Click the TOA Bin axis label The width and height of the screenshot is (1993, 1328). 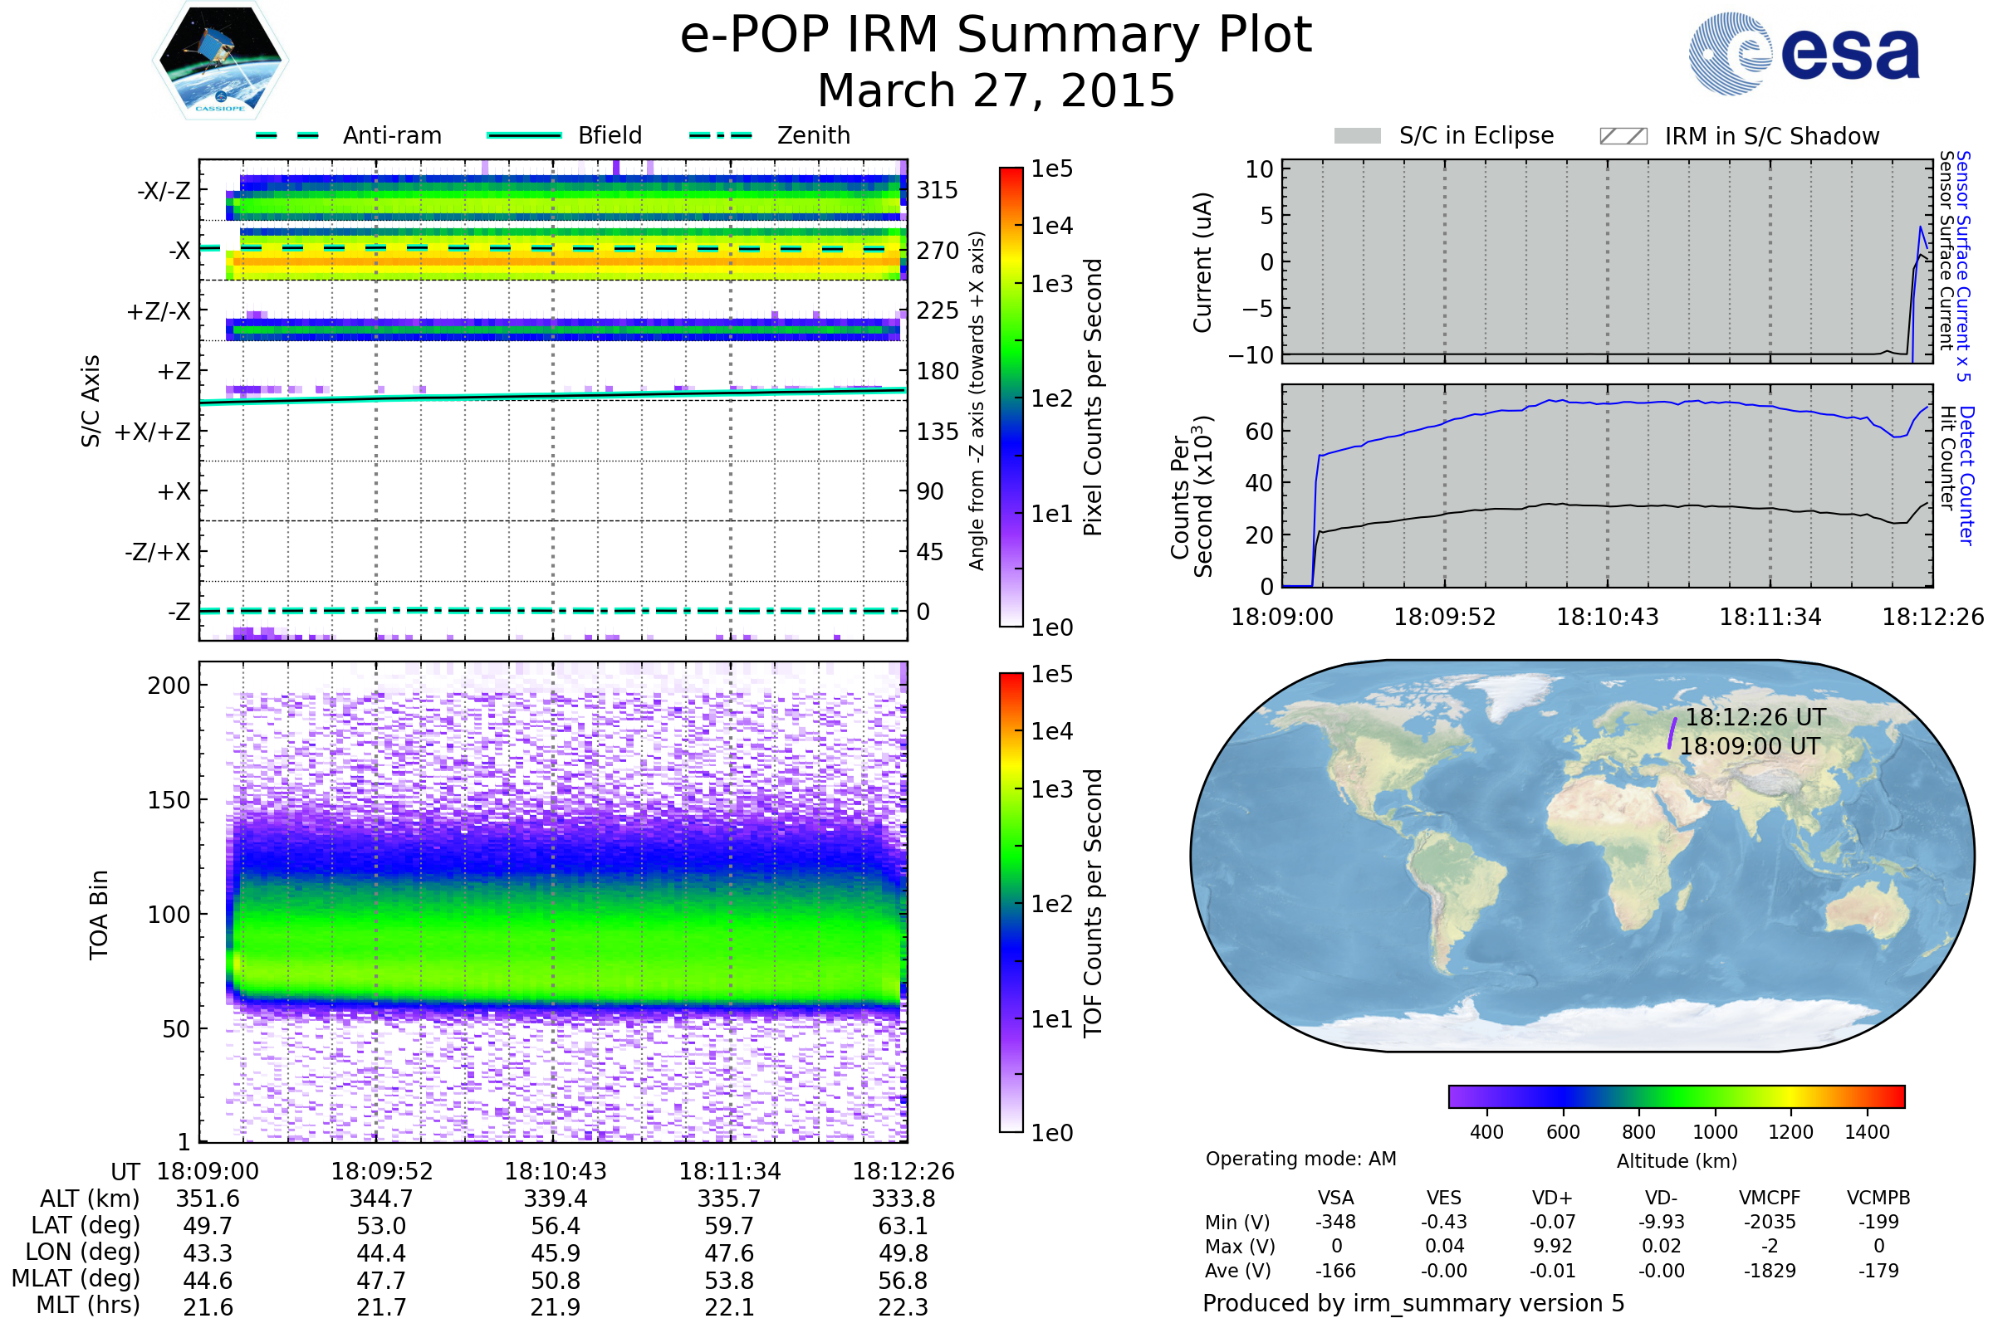click(98, 914)
